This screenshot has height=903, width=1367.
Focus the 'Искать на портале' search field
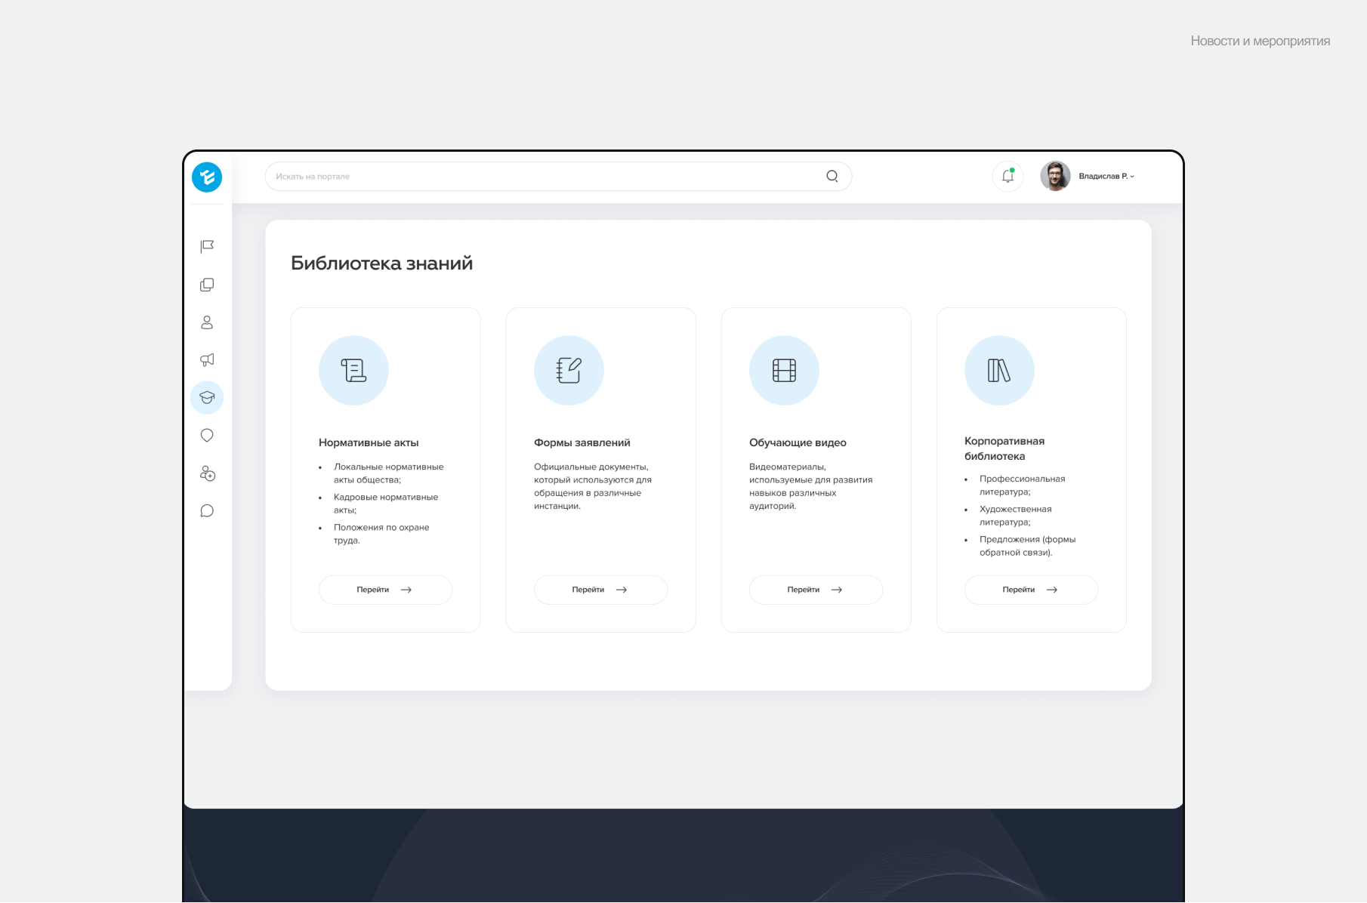(x=544, y=176)
